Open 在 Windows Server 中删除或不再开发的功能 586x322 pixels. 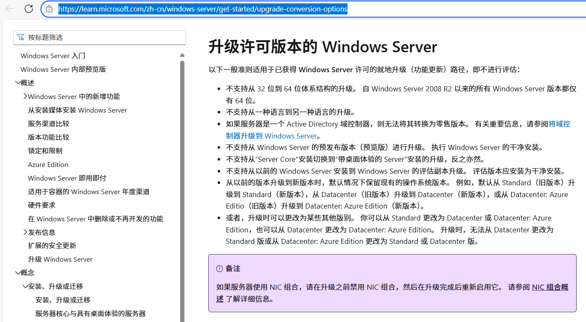pyautogui.click(x=96, y=219)
